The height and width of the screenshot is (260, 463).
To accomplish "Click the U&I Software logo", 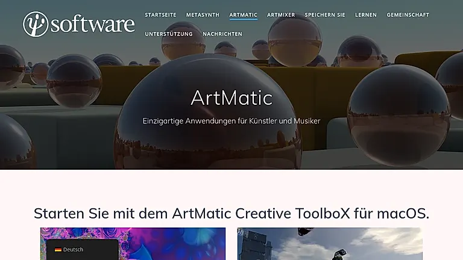I will click(79, 24).
